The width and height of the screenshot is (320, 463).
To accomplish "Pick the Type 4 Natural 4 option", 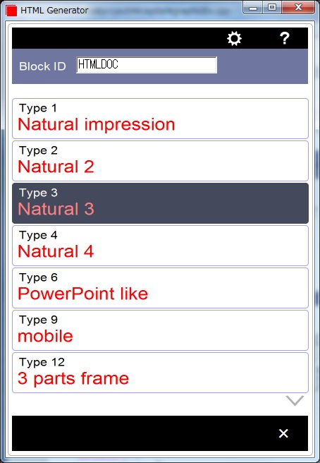I will pos(160,246).
